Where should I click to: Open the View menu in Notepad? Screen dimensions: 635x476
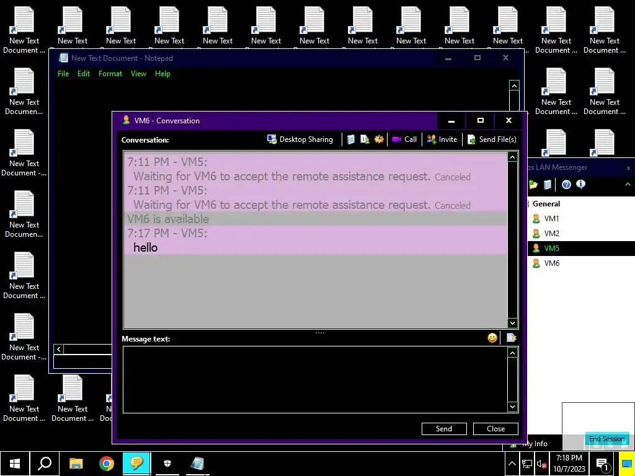click(138, 74)
